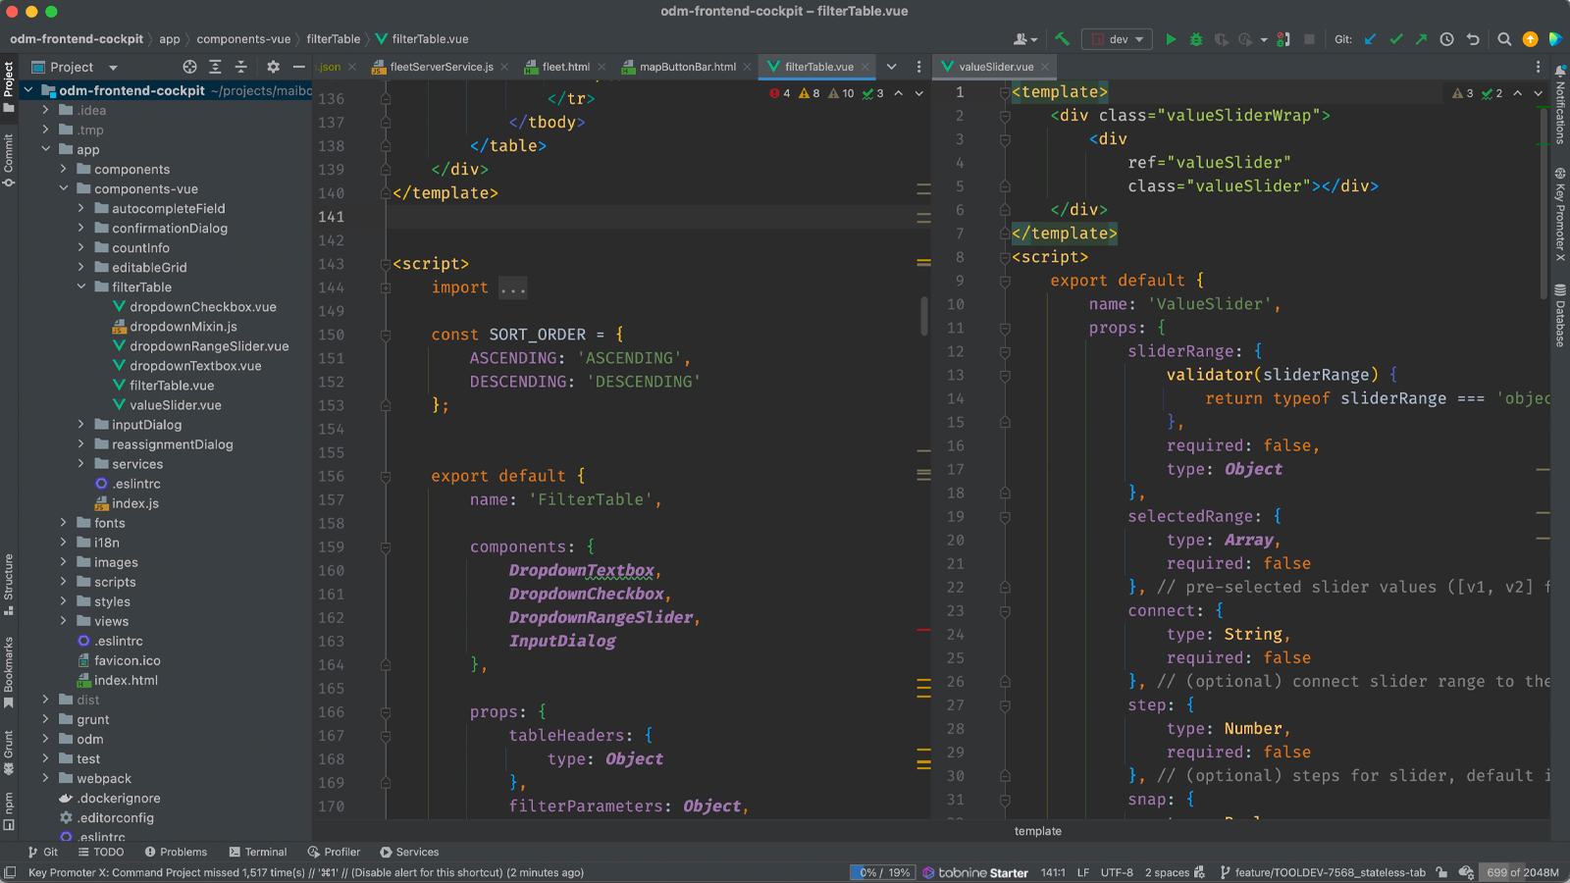Start debugging with the green bug icon

(1196, 39)
